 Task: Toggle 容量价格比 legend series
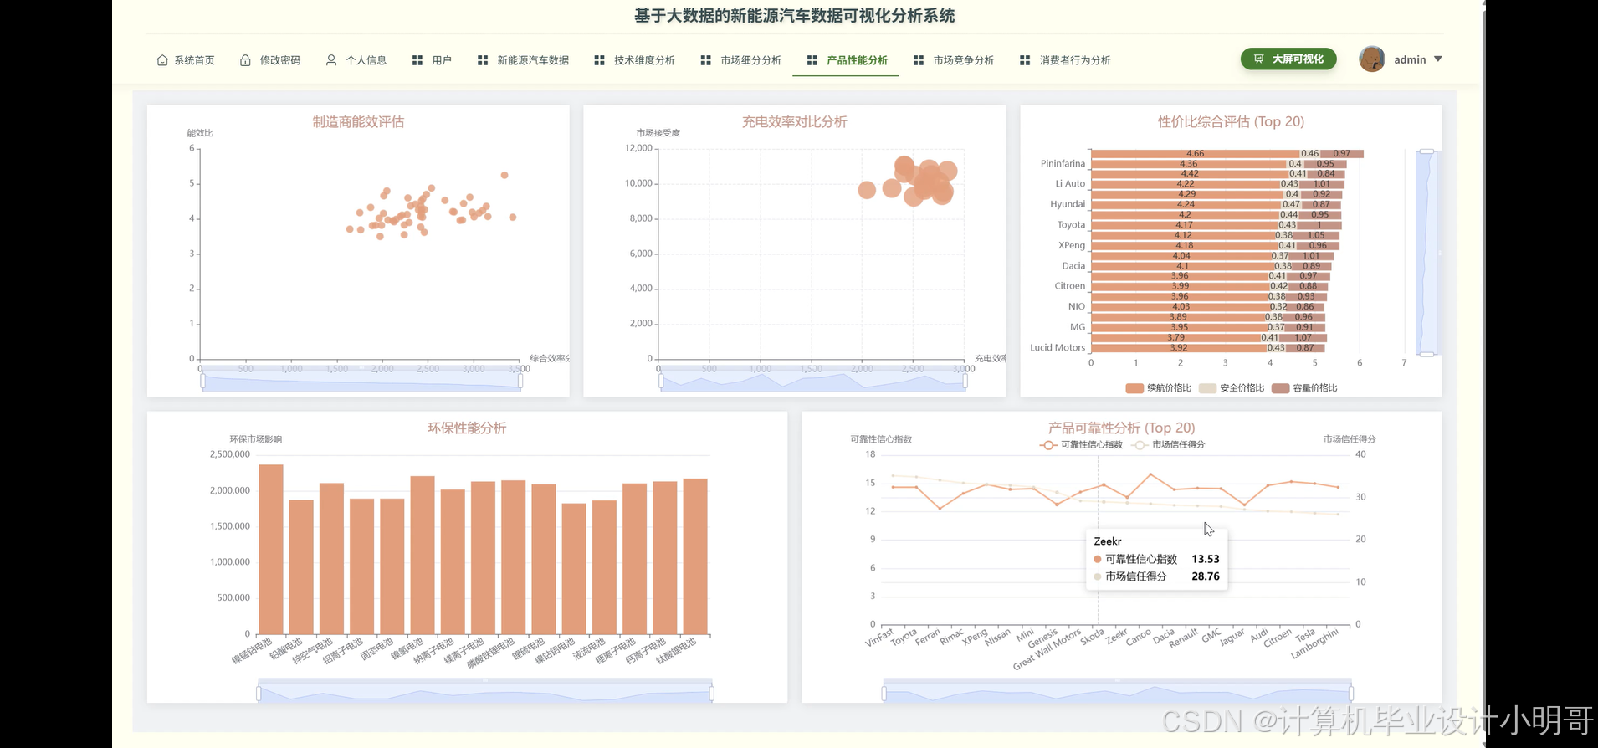1304,388
